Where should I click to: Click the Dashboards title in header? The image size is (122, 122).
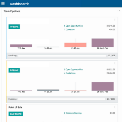[20, 4]
